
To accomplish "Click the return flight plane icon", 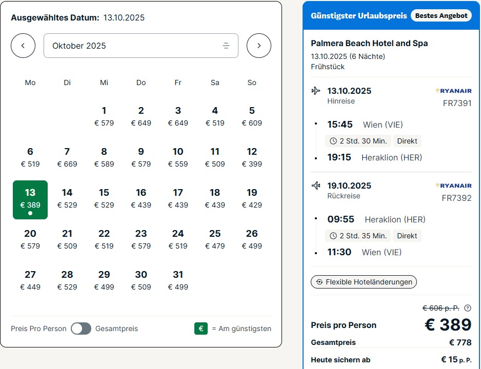I will 316,186.
